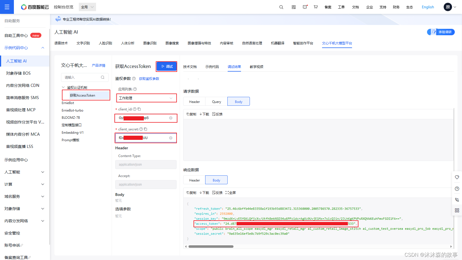Collapse the 鉴权认证机制 tree node
The height and width of the screenshot is (260, 462).
[63, 87]
